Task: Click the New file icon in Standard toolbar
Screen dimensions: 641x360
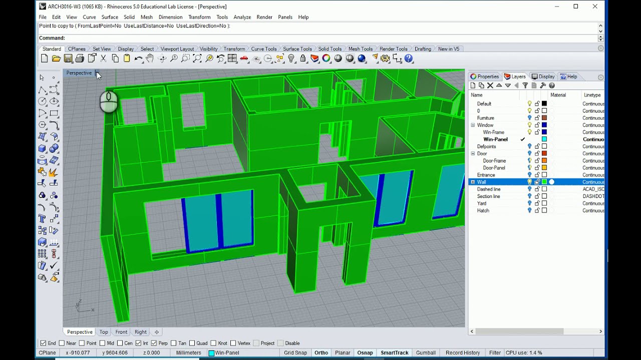Action: [45, 58]
